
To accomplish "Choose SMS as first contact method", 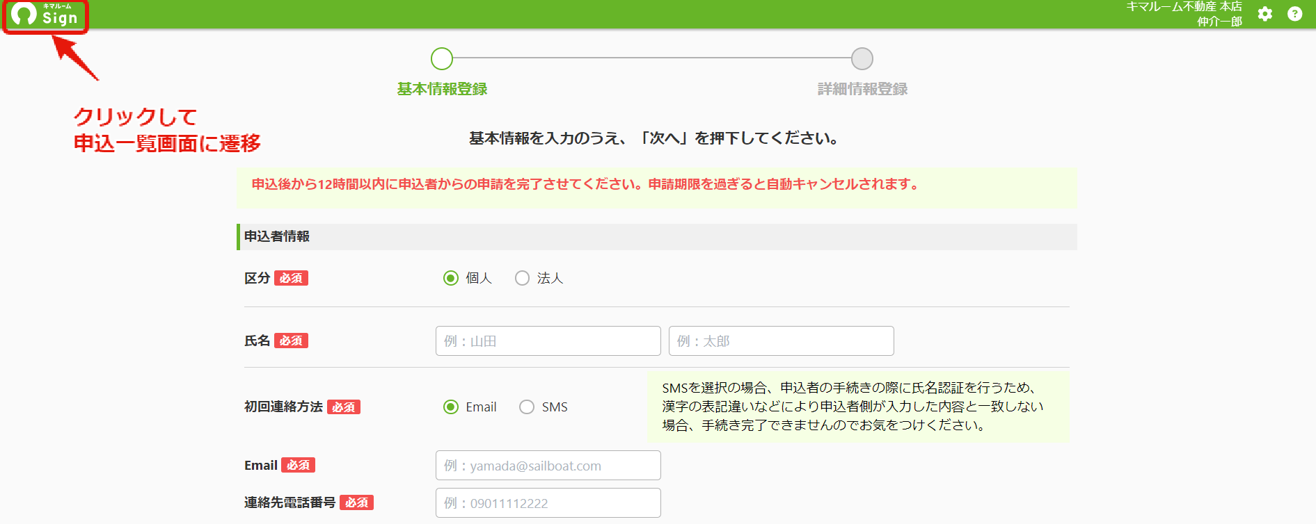I will click(x=527, y=407).
